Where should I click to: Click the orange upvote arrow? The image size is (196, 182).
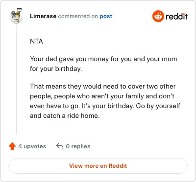pyautogui.click(x=12, y=146)
